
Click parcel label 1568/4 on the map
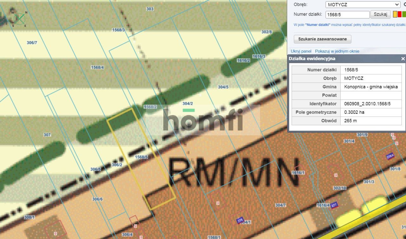tap(97, 67)
